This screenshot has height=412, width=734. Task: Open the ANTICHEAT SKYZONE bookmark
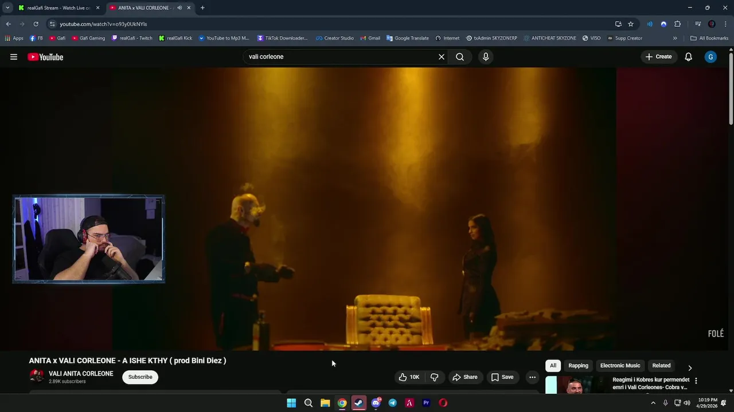tap(549, 38)
